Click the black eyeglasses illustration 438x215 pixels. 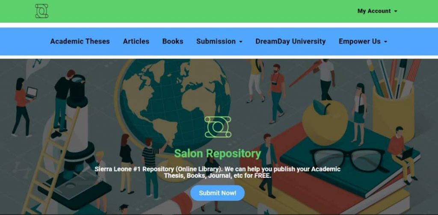[x=347, y=160]
